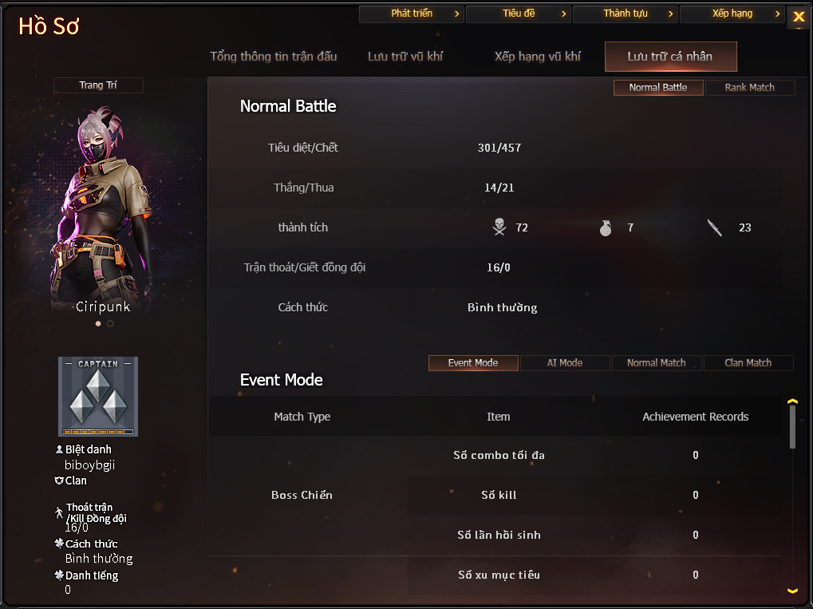Select the first character page dot
This screenshot has width=813, height=609.
(x=98, y=324)
